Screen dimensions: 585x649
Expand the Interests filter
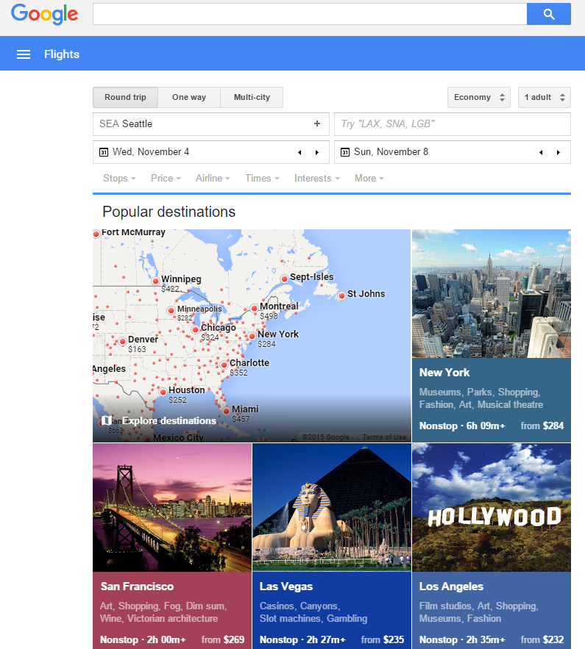tap(317, 179)
